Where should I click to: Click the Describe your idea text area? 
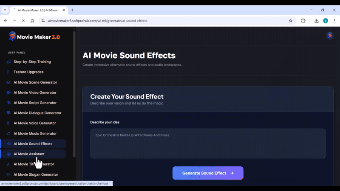pyautogui.click(x=208, y=143)
